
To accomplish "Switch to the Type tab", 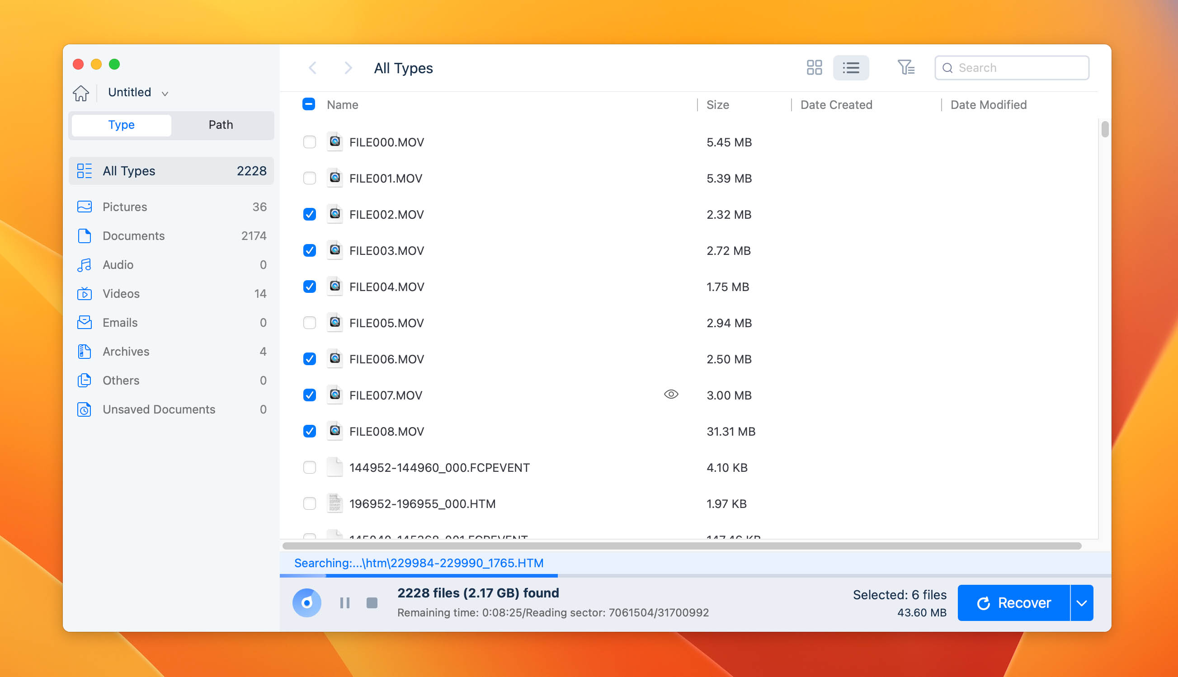I will (122, 125).
